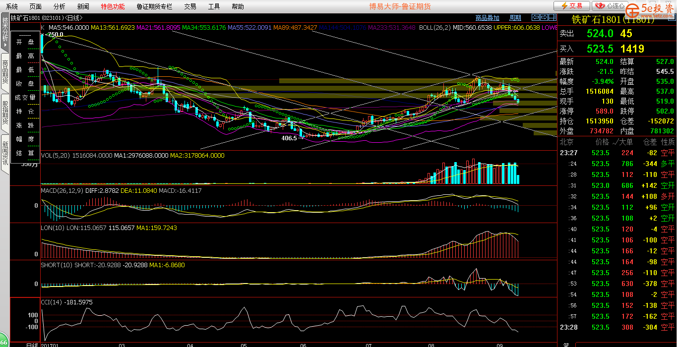This screenshot has height=347, width=677.
Task: Click the 收盘 legend row
Action: click(25, 84)
